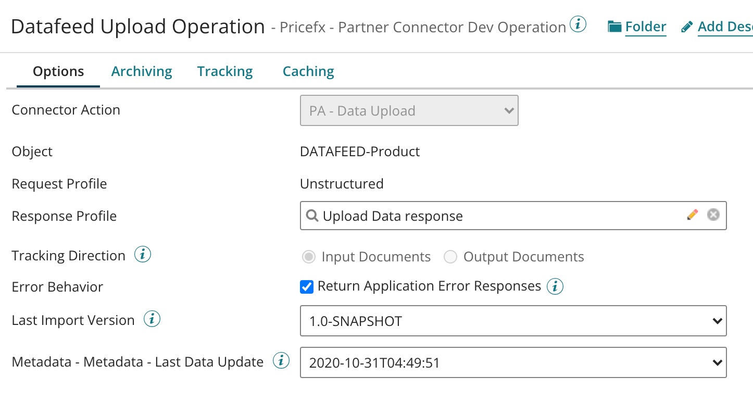Click the pencil icon beside Add Description
This screenshot has height=402, width=753.
pos(687,27)
